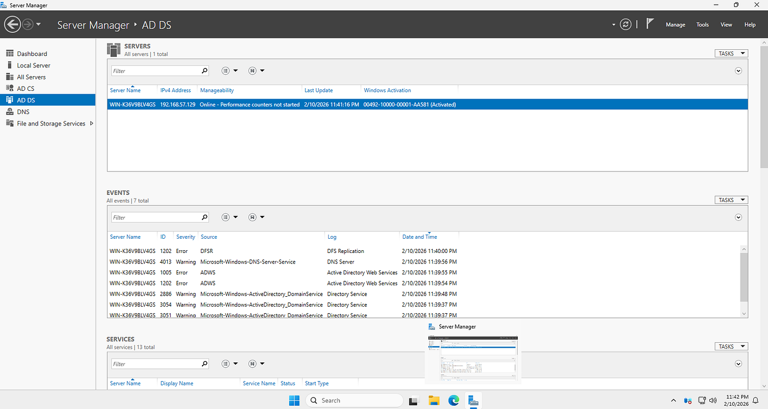Open Task View in the taskbar
The width and height of the screenshot is (768, 409).
(414, 400)
